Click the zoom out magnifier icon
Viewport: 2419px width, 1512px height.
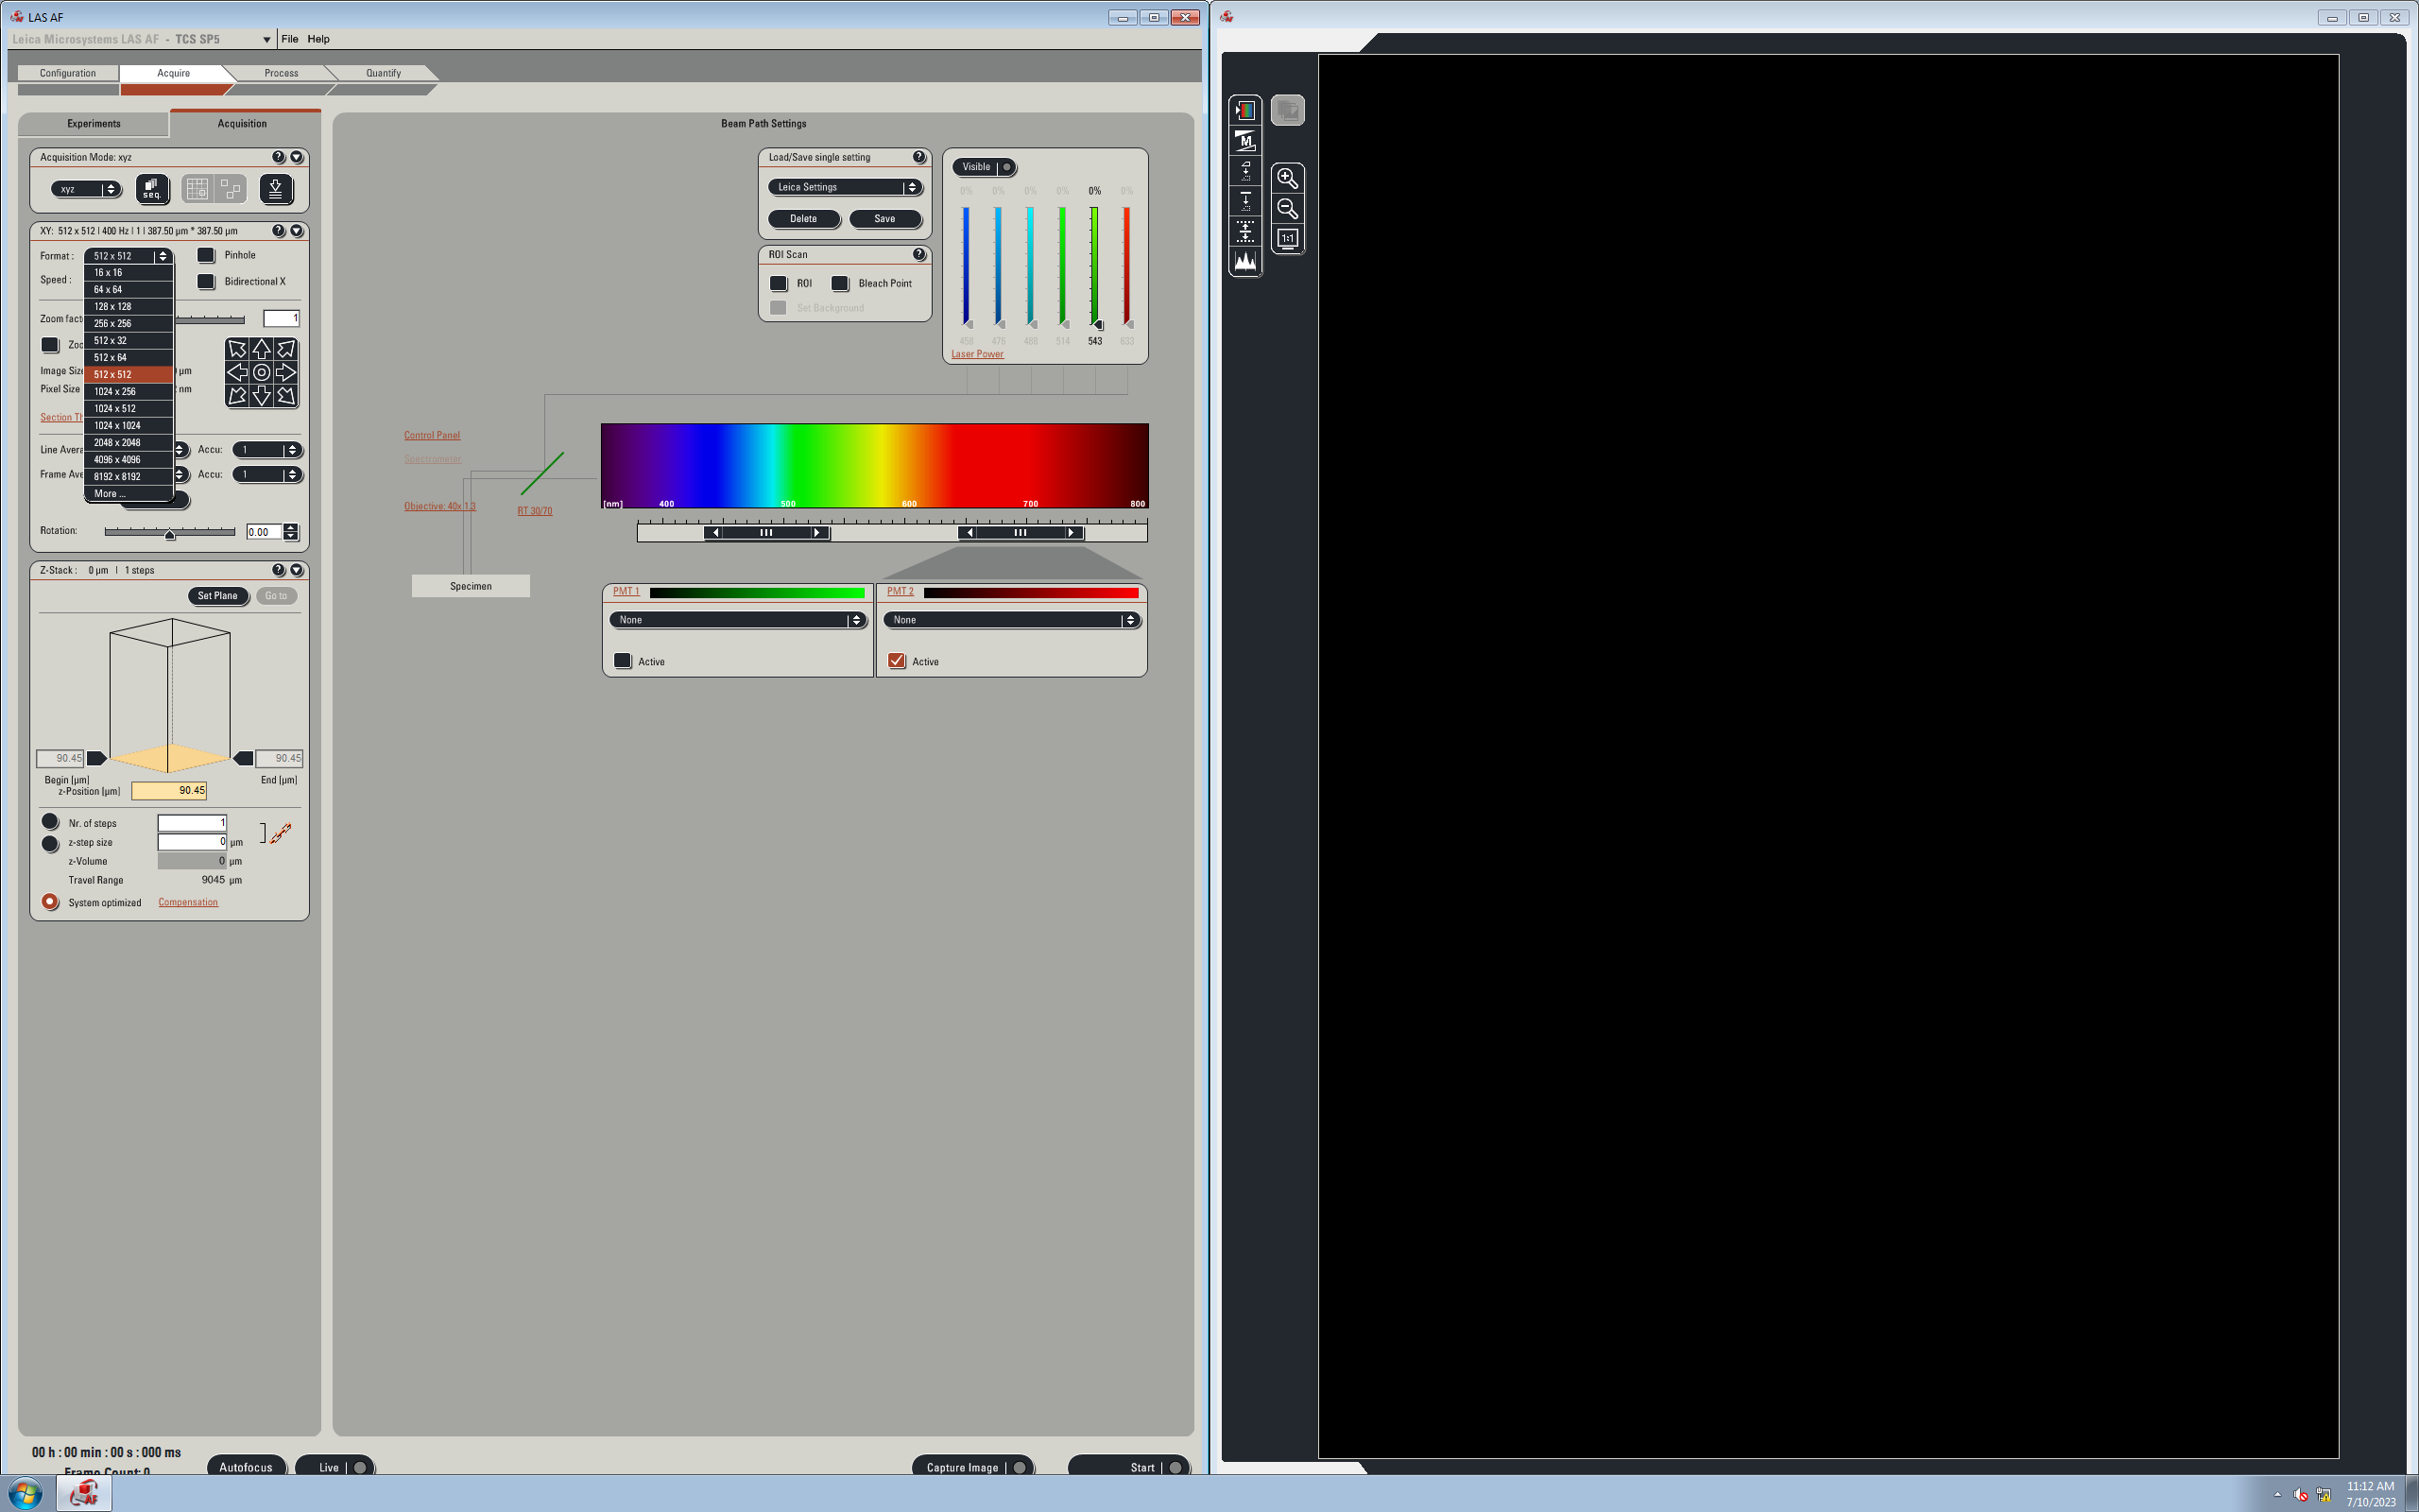coord(1288,209)
